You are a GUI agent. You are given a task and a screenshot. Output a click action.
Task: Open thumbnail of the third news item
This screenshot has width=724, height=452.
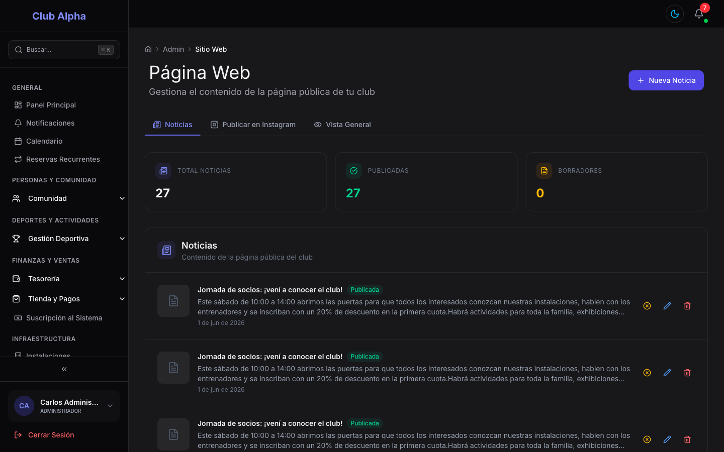click(173, 434)
